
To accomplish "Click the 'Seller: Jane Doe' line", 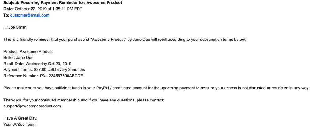I will coord(18,58).
